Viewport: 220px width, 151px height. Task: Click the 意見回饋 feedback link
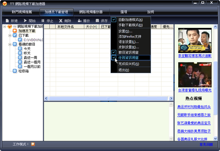pos(206,144)
